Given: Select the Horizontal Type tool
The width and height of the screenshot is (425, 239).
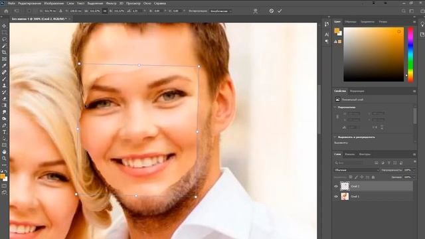Looking at the screenshot, I should tap(4, 132).
